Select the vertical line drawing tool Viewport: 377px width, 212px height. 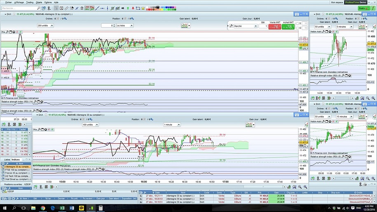(108, 8)
